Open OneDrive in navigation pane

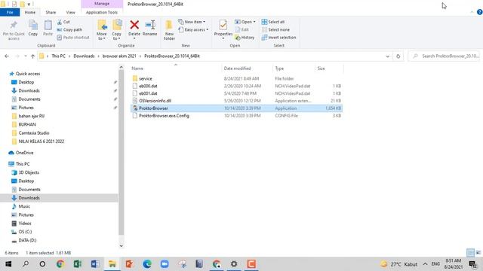coord(24,153)
